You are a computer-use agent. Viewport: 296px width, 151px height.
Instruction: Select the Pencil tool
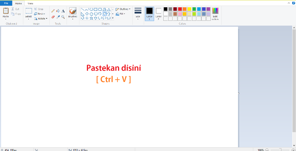[53, 11]
